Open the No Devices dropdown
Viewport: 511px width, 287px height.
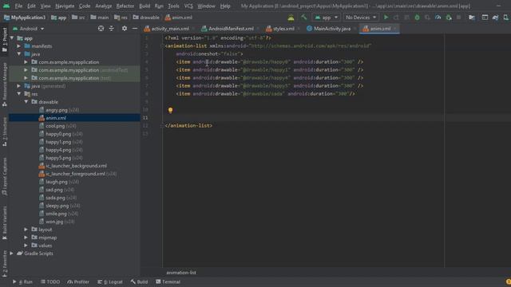pos(361,18)
